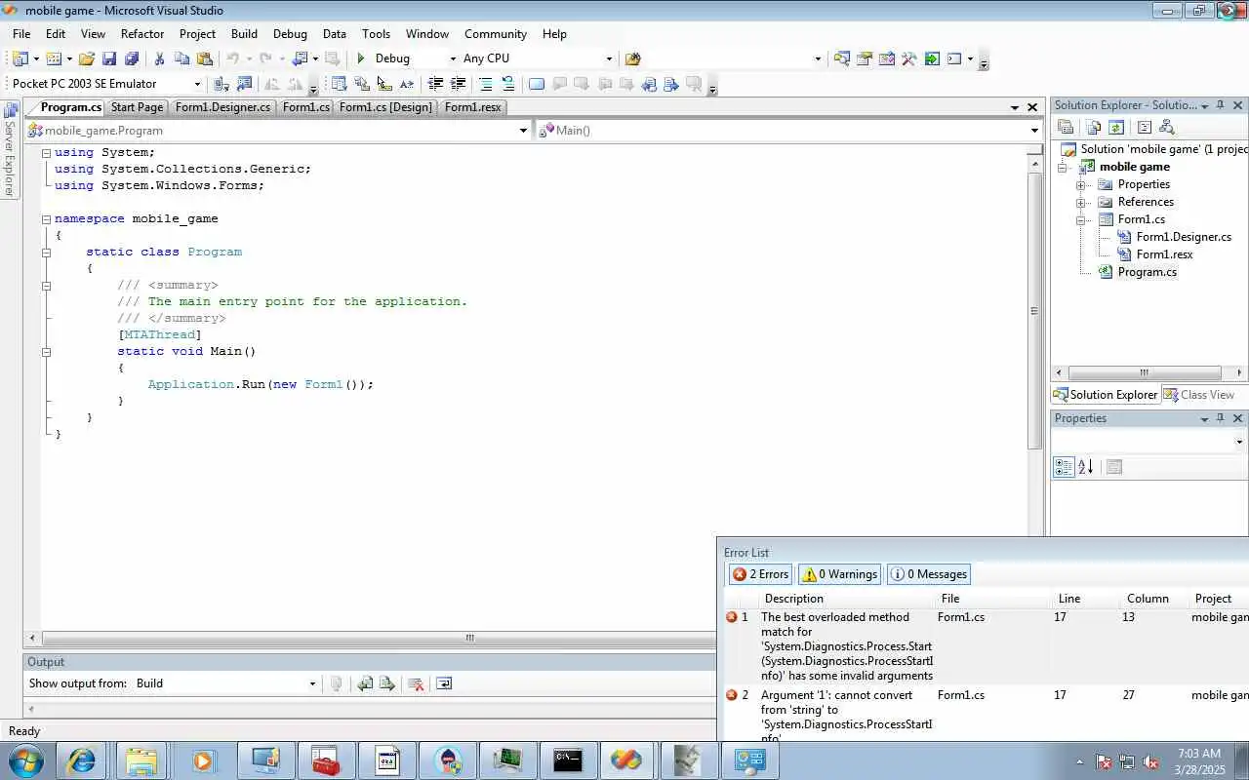Click the Solution Explorer horizontal scrollbar
This screenshot has height=780, width=1249.
coord(1145,372)
